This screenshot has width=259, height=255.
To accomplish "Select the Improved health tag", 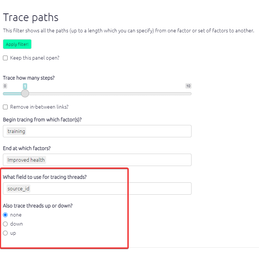I will 26,160.
